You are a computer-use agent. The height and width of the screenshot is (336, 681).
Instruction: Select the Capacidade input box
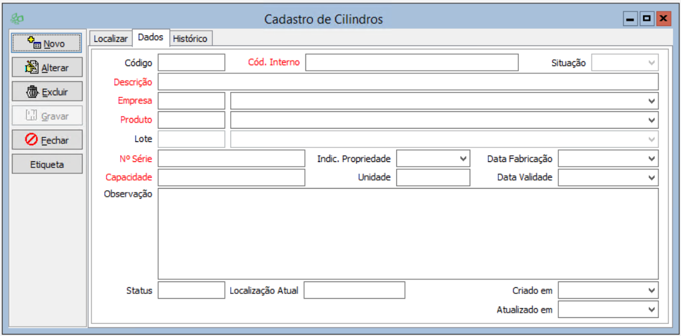tap(231, 178)
